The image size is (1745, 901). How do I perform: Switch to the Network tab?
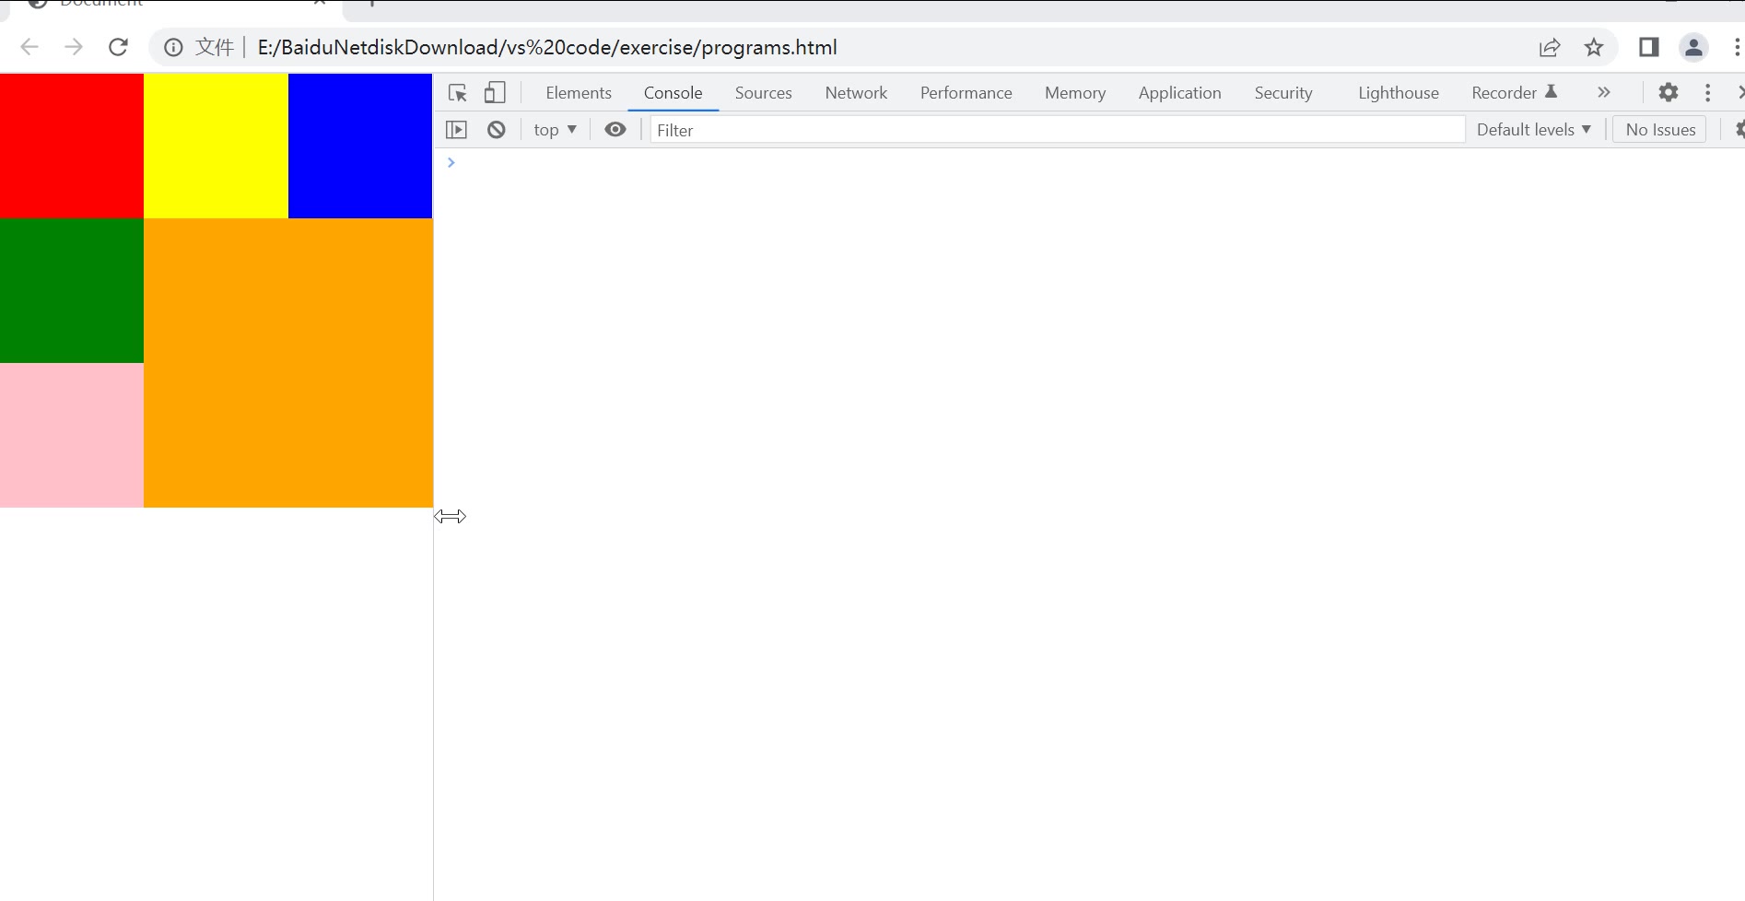point(855,93)
